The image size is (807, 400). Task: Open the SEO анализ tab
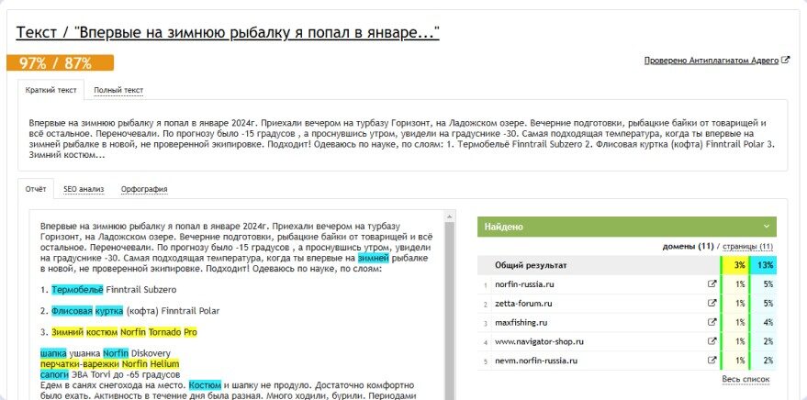click(84, 189)
